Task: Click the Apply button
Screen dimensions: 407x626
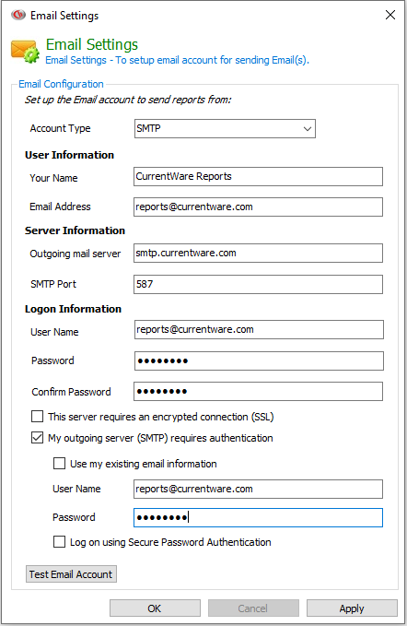Action: pyautogui.click(x=352, y=608)
